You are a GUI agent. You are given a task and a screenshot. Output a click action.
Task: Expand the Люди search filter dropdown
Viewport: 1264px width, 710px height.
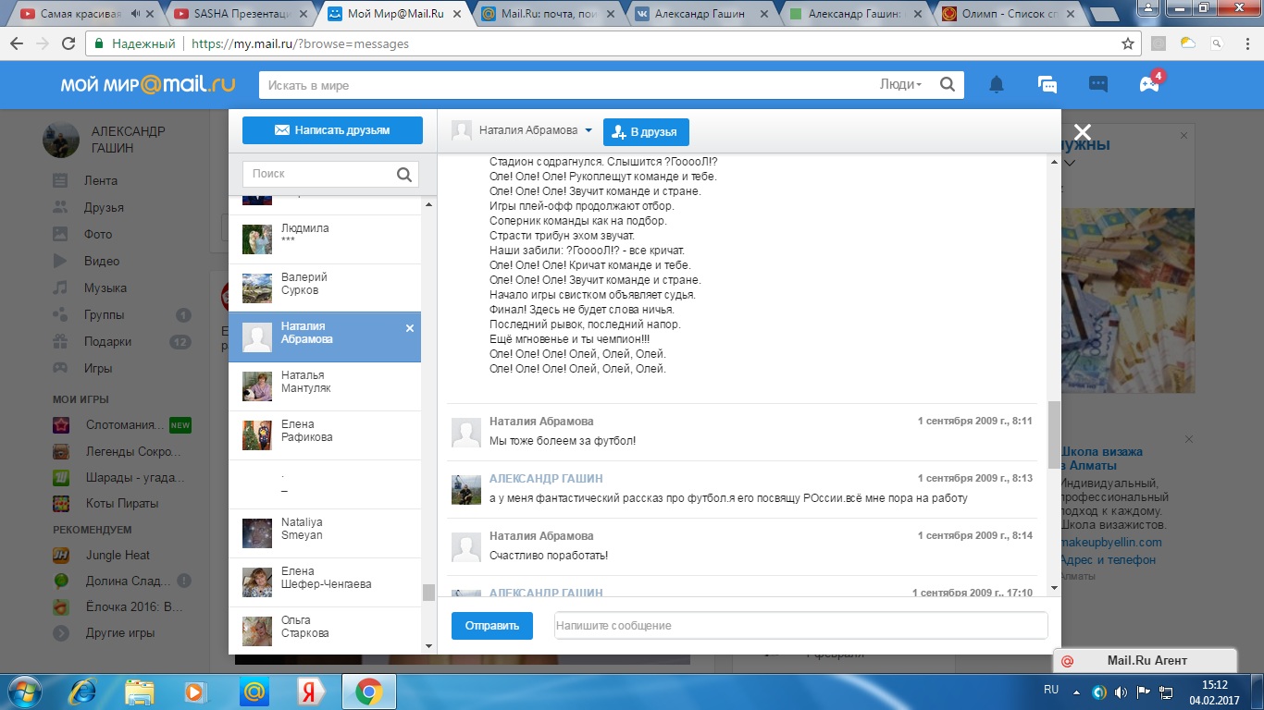[x=900, y=84]
